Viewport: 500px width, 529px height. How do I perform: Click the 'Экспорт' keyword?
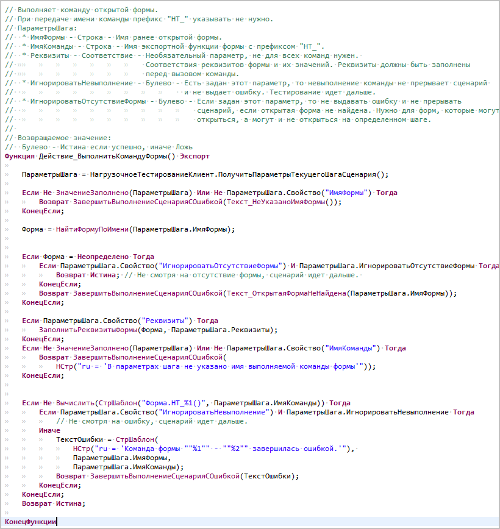(195, 156)
